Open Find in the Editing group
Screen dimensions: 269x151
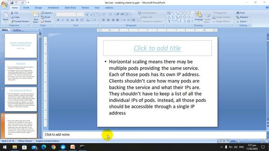click(241, 13)
